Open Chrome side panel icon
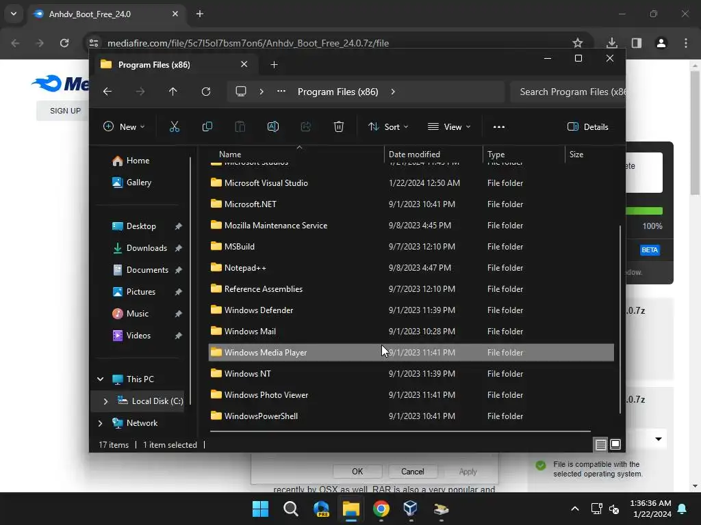 click(637, 43)
